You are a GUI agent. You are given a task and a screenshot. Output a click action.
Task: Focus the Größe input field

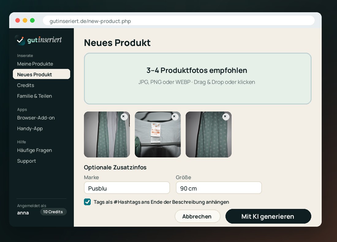tap(219, 187)
